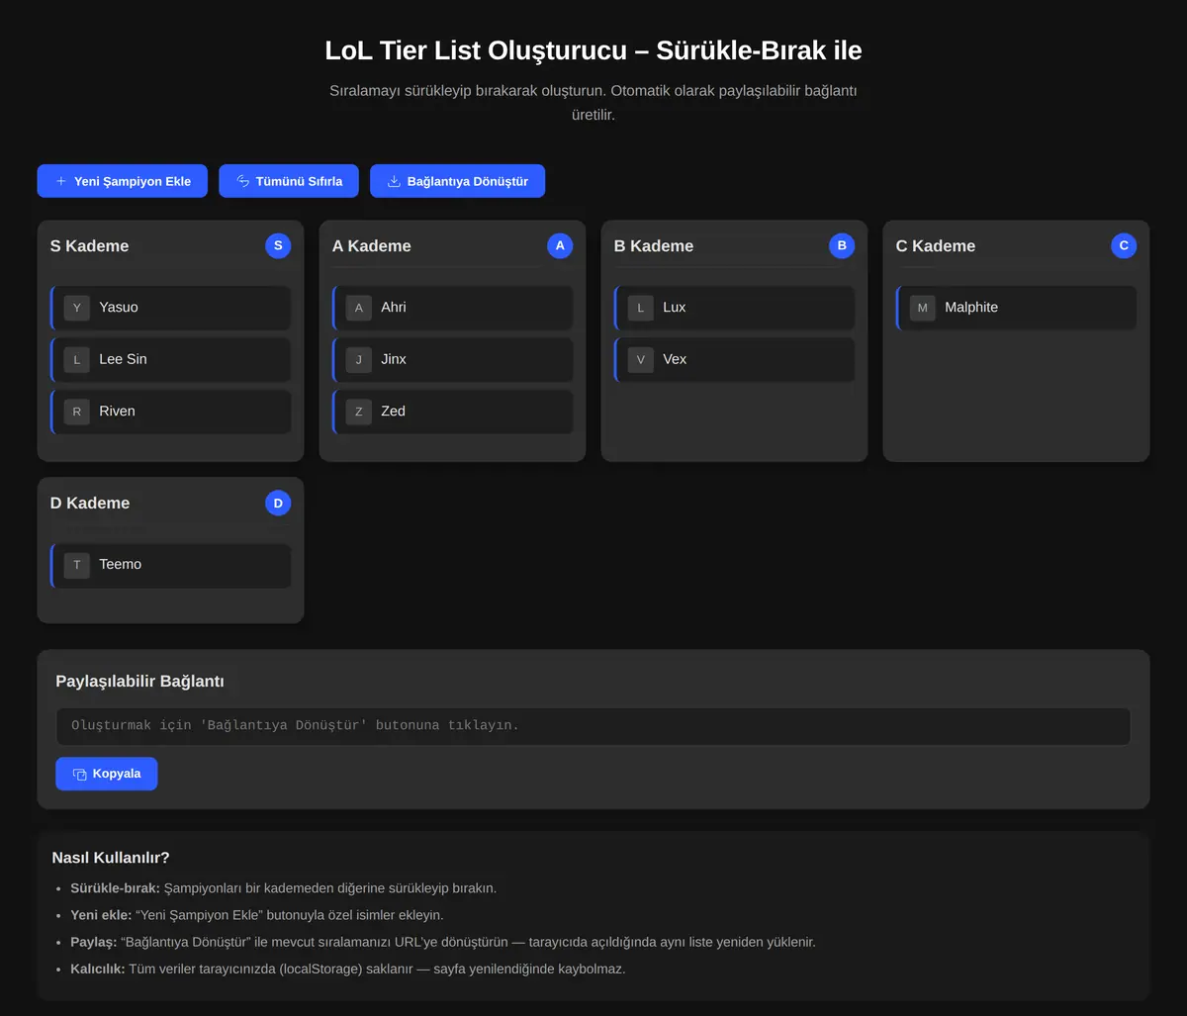Screen dimensions: 1187x1016
Task: Click the J avatar on Jinx card
Action: point(359,359)
